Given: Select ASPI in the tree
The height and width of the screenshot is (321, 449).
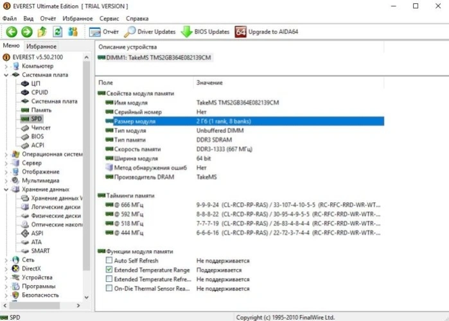Looking at the screenshot, I should click(37, 234).
